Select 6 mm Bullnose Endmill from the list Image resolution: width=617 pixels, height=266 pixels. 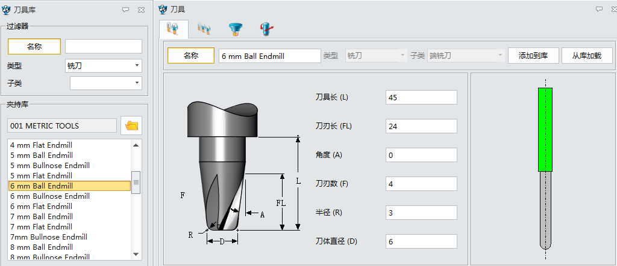click(50, 196)
